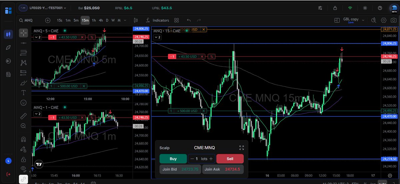The image size is (400, 184).
Task: Open the trade settings sliders icon
Action: (320, 8)
